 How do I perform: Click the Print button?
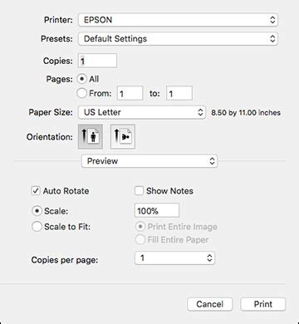(x=263, y=304)
